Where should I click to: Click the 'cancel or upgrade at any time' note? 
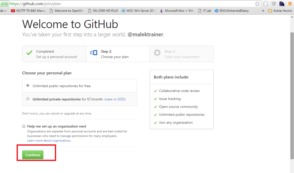(57, 113)
